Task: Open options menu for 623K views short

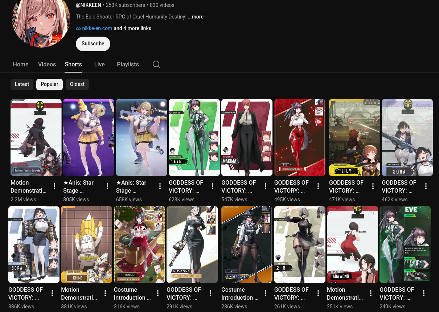Action: tap(213, 186)
